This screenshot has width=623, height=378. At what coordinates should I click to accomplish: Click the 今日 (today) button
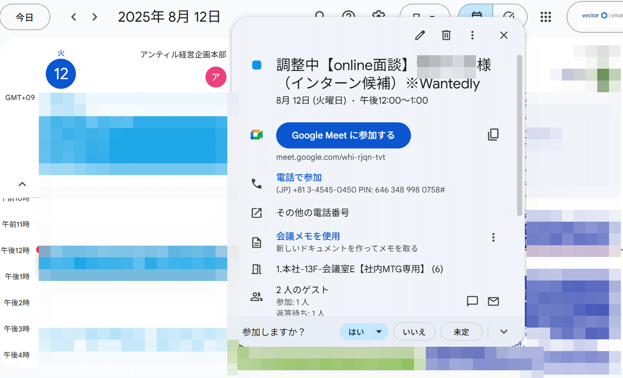25,17
